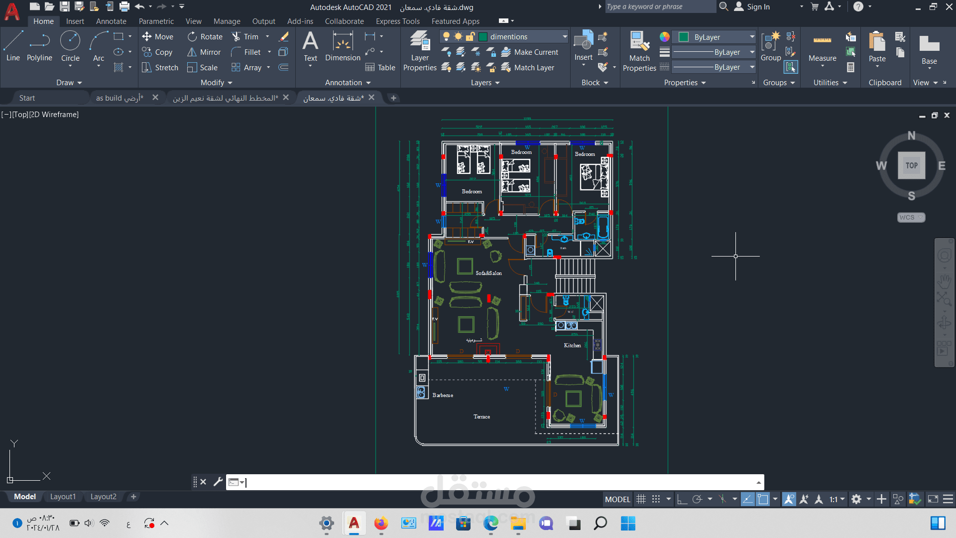Activate Match Properties tool
956x538 pixels.
click(639, 51)
